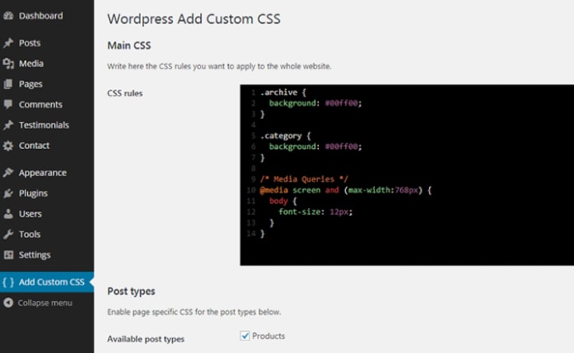Go to the Plugins section
574x353 pixels.
click(x=47, y=193)
